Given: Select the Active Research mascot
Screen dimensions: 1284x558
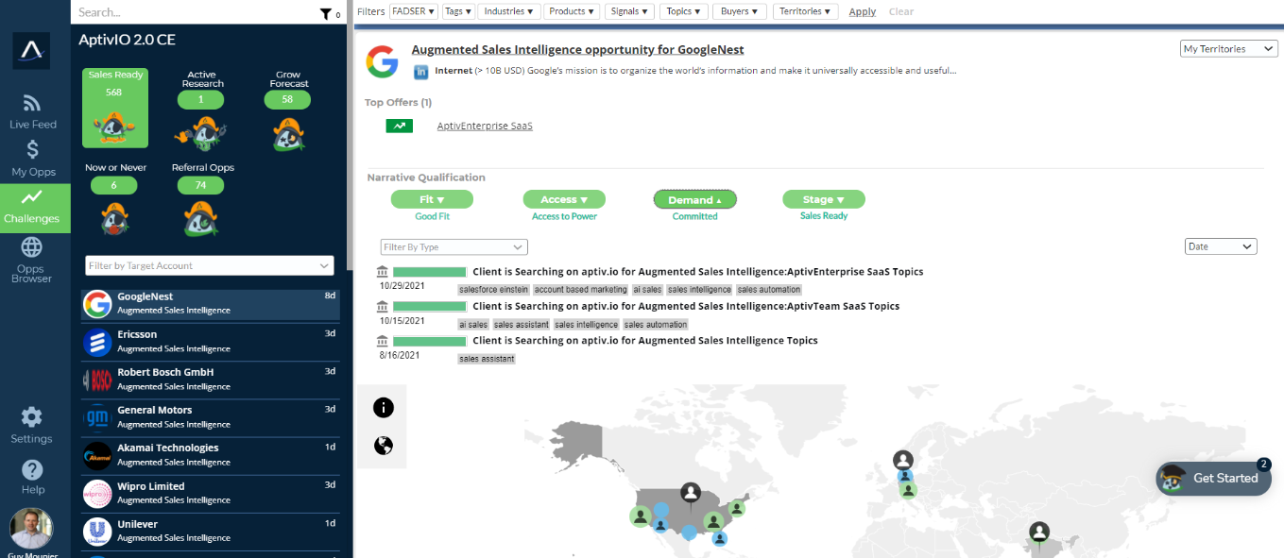Looking at the screenshot, I should tap(202, 132).
